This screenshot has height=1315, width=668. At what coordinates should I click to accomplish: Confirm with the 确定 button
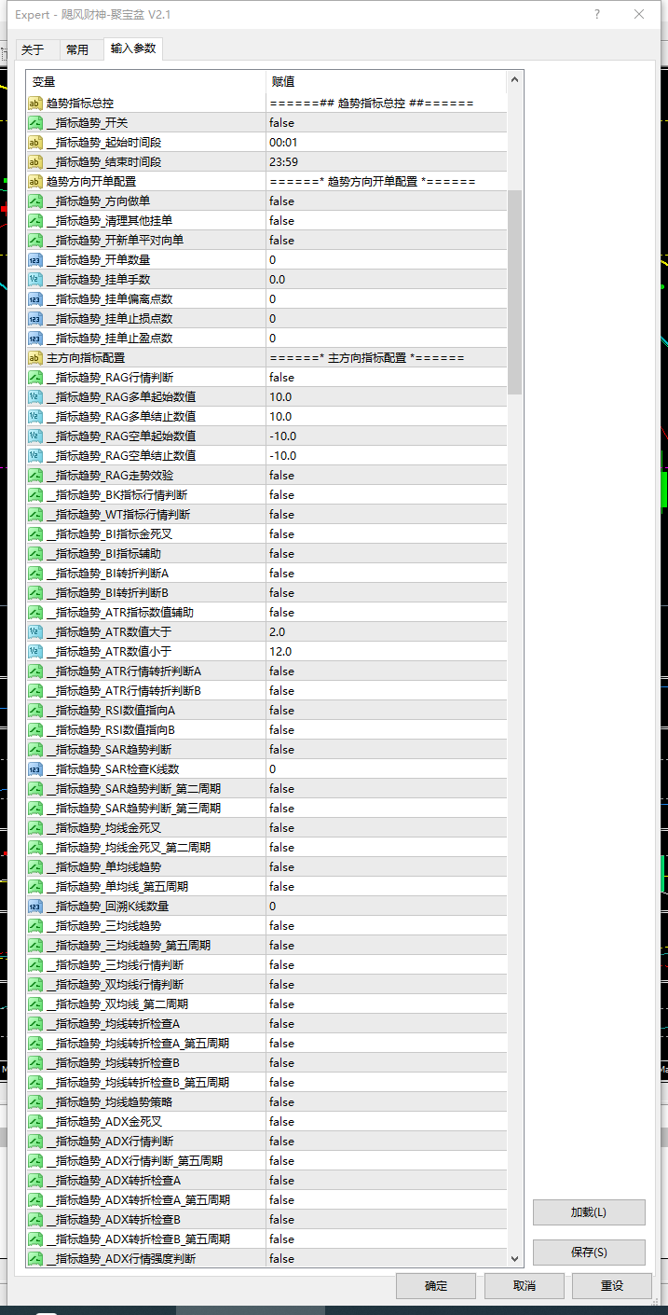point(436,1286)
